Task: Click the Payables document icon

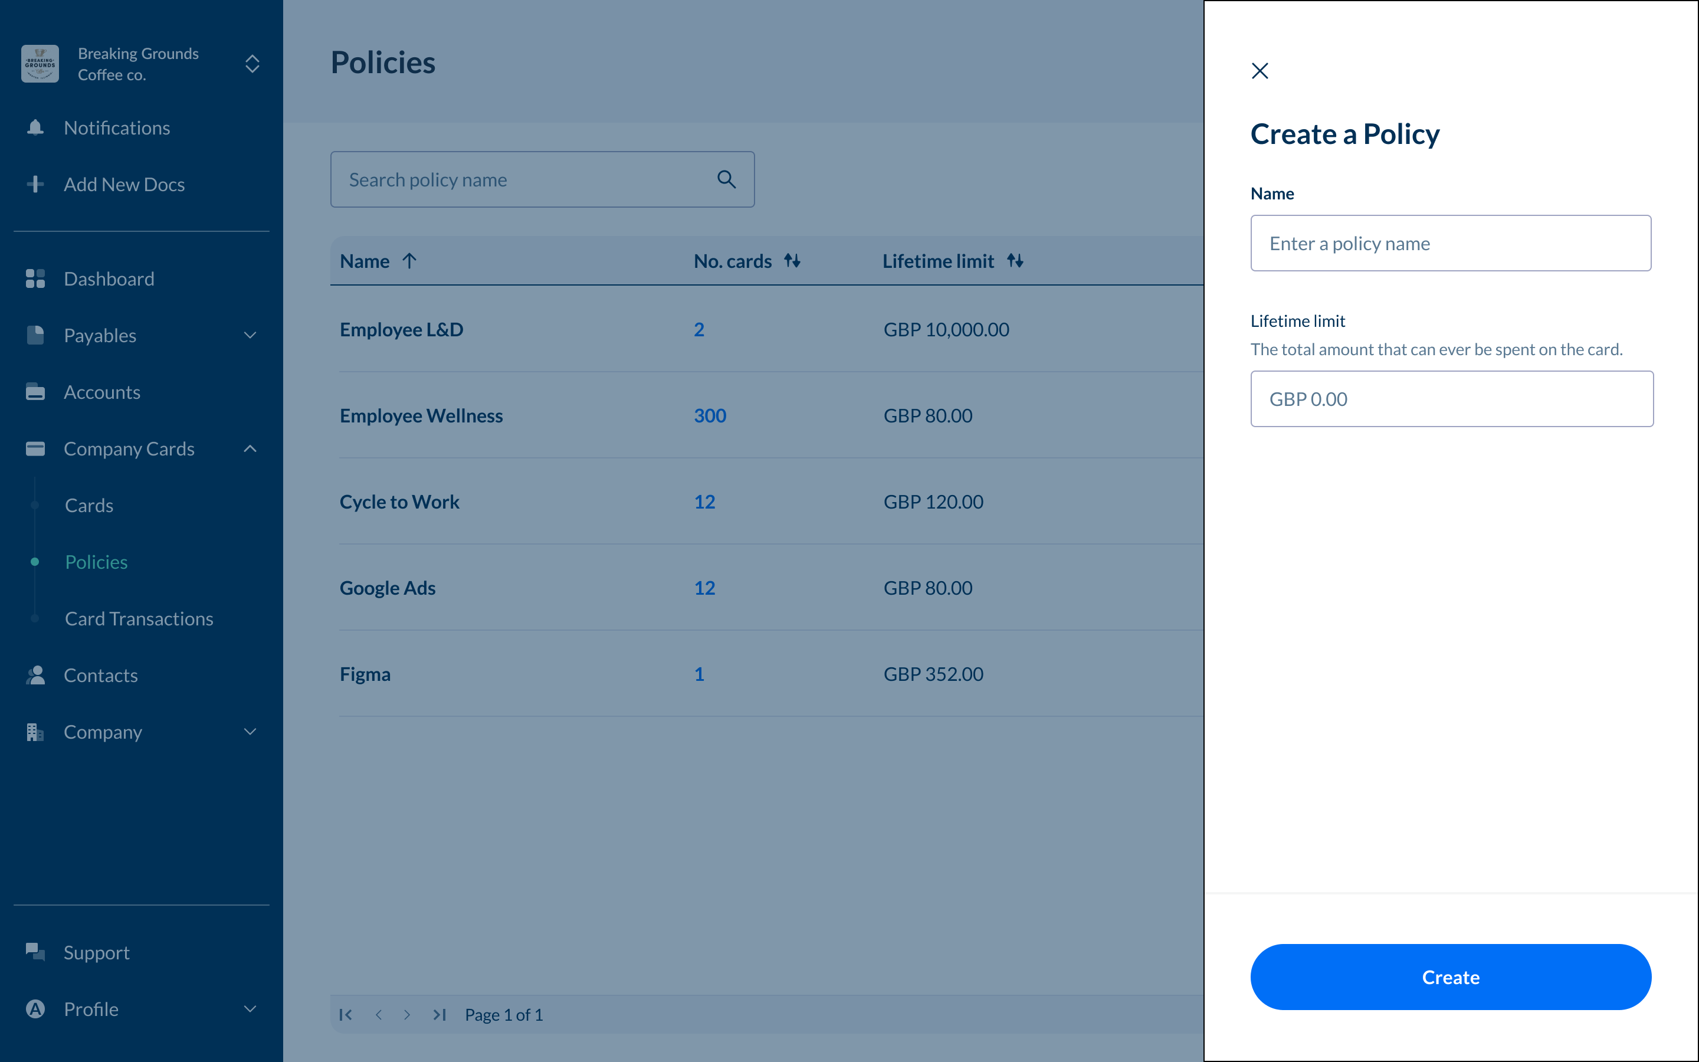Action: (35, 335)
